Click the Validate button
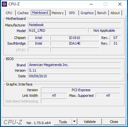Viewport: 128px width, 127px height. coord(90,122)
